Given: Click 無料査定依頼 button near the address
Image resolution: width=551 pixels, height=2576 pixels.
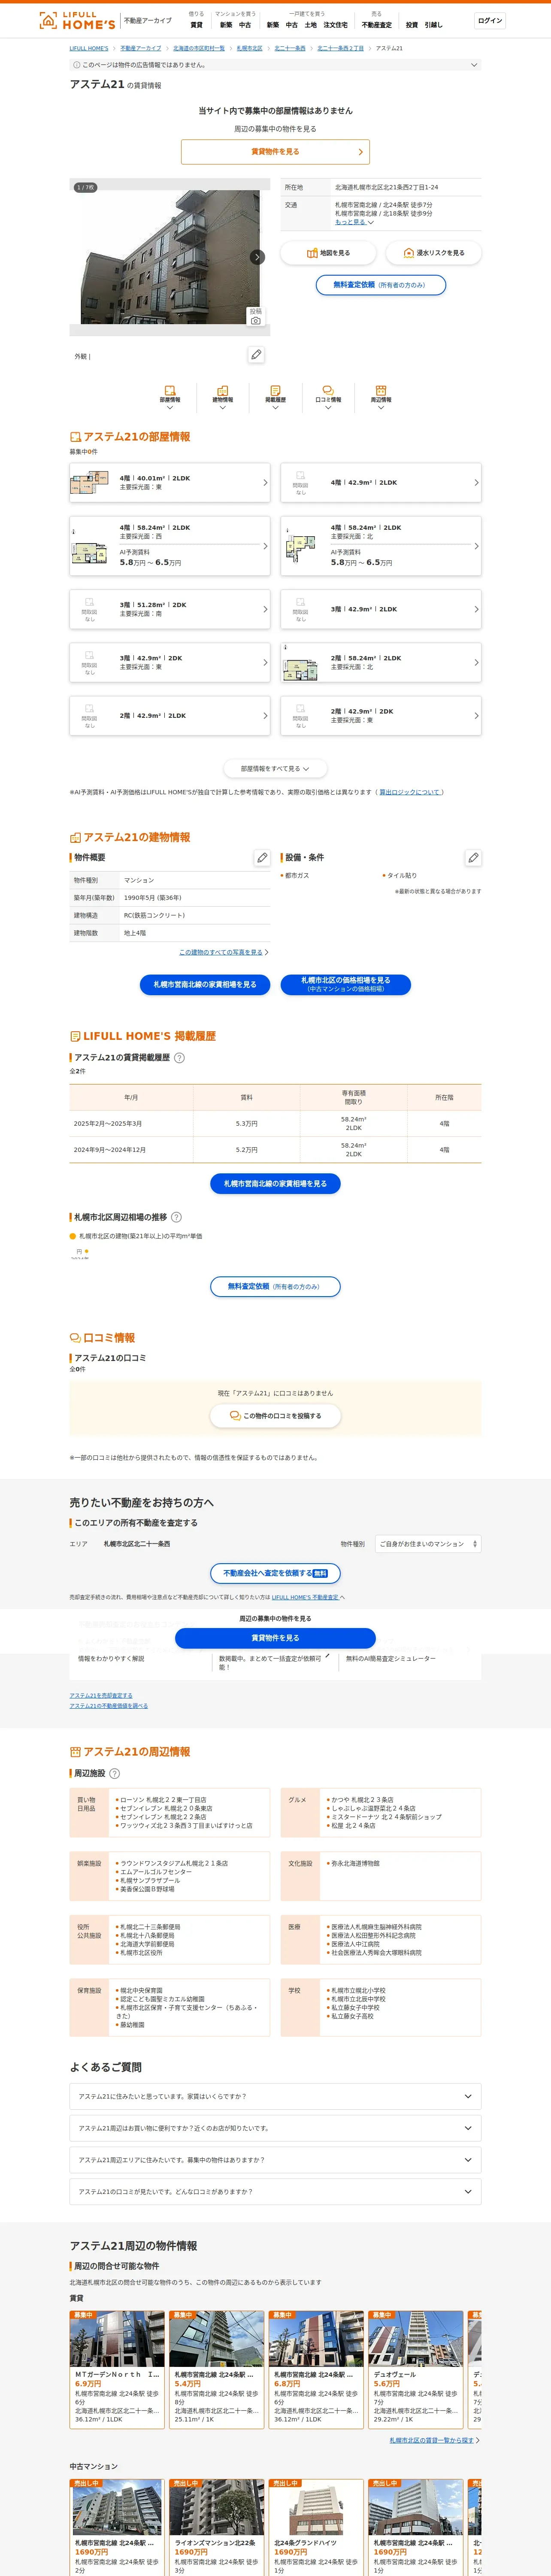Looking at the screenshot, I should coord(381,285).
